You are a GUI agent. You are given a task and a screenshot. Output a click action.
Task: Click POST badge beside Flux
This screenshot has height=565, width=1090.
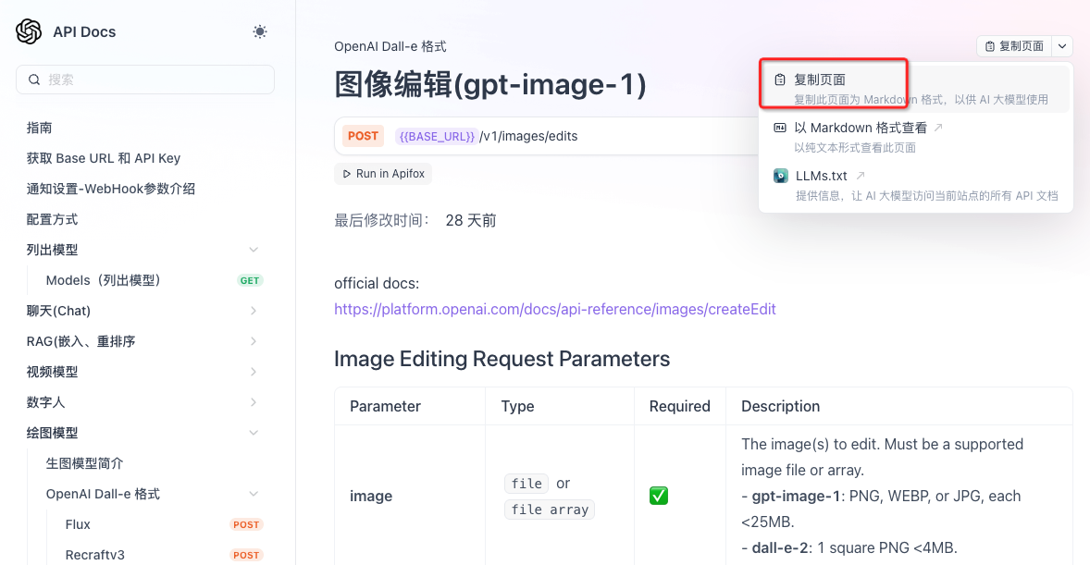coord(246,524)
